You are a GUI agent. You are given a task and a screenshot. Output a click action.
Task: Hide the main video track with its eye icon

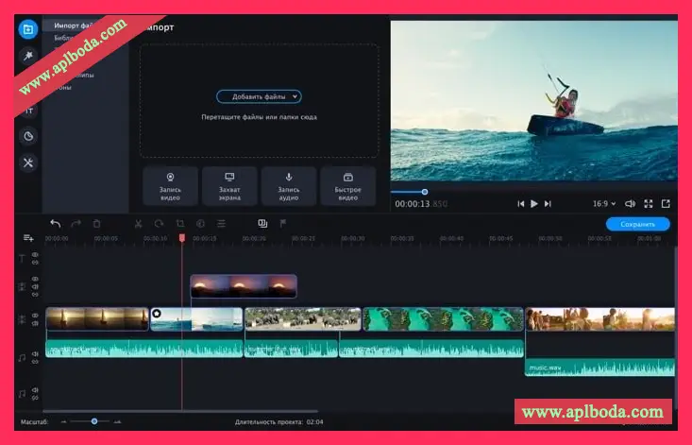35,316
